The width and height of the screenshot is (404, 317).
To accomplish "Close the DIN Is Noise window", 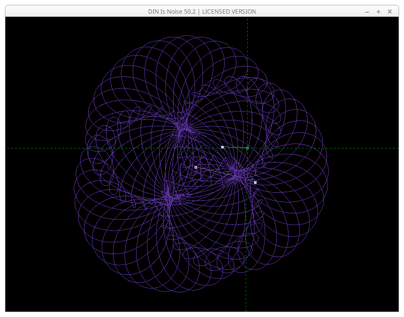I will click(x=390, y=11).
